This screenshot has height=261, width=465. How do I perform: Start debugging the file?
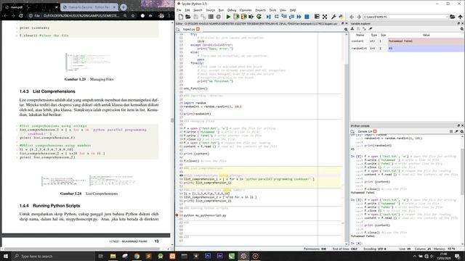269,17
